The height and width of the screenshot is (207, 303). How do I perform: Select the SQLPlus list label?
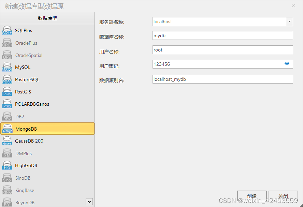click(x=24, y=30)
